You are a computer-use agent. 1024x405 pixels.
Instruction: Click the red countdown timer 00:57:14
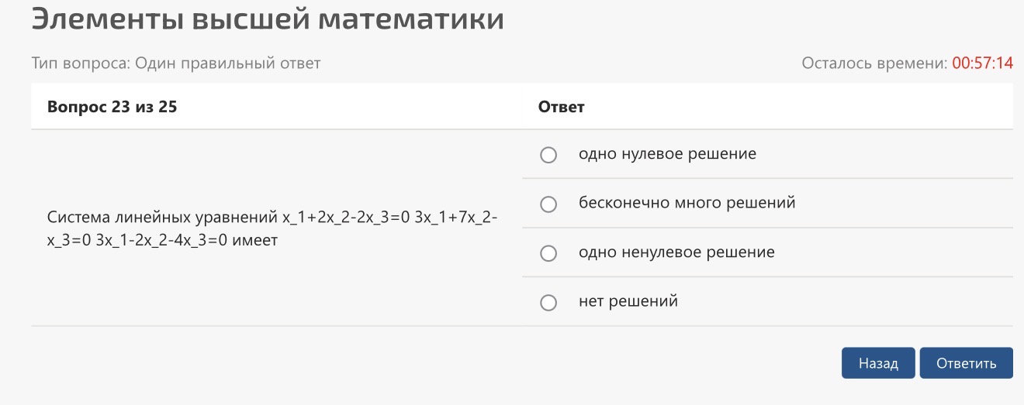[x=982, y=63]
